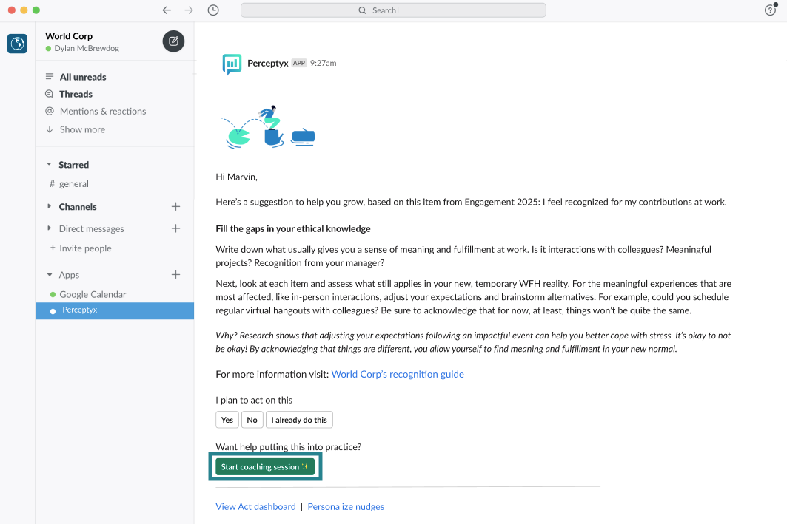
Task: Click the Perceptyx app avatar icon
Action: (x=232, y=64)
